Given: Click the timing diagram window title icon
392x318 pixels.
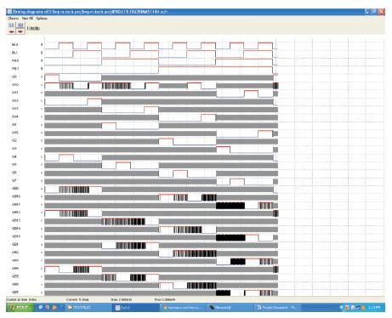Looking at the screenshot, I should click(9, 12).
